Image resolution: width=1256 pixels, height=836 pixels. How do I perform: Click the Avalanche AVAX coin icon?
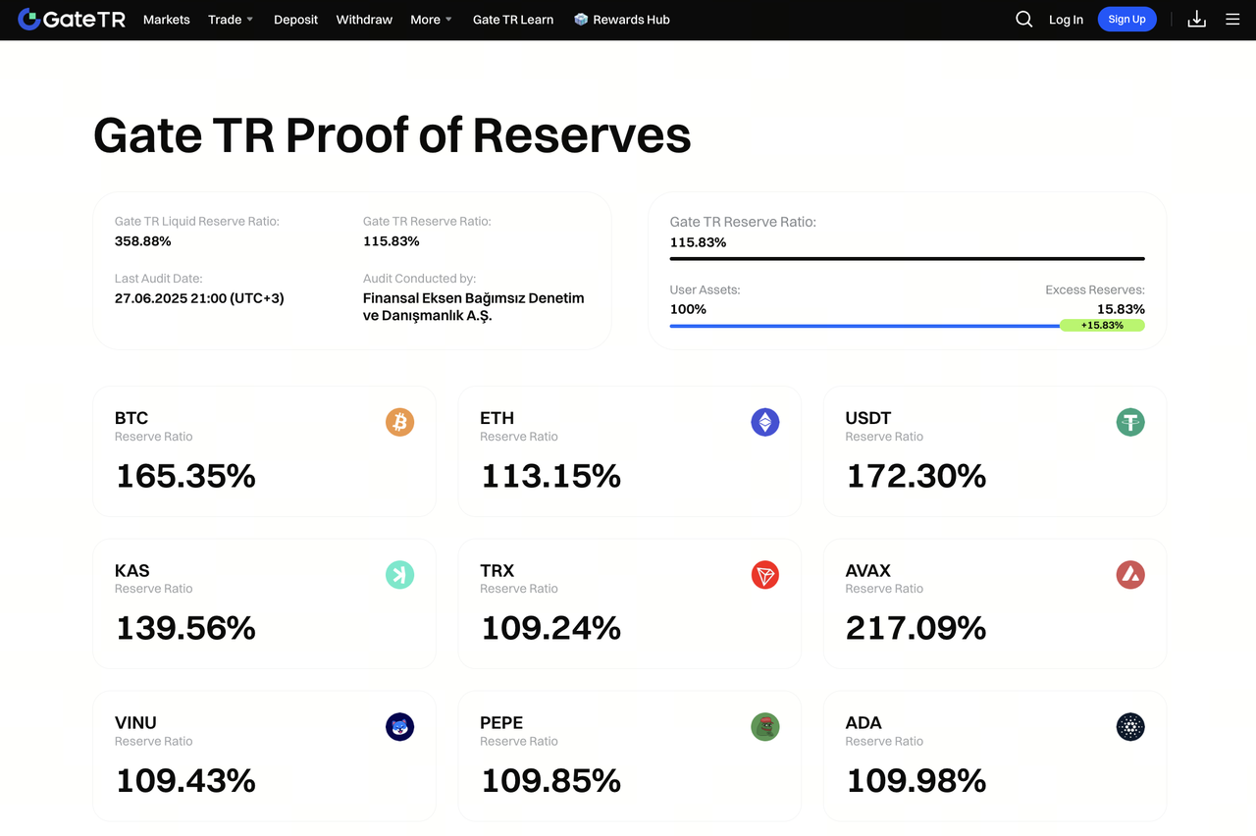1130,574
